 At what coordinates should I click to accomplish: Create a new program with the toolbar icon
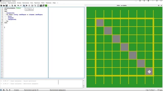click(1, 6)
